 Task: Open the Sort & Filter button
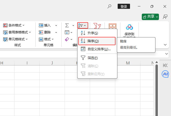[82, 25]
